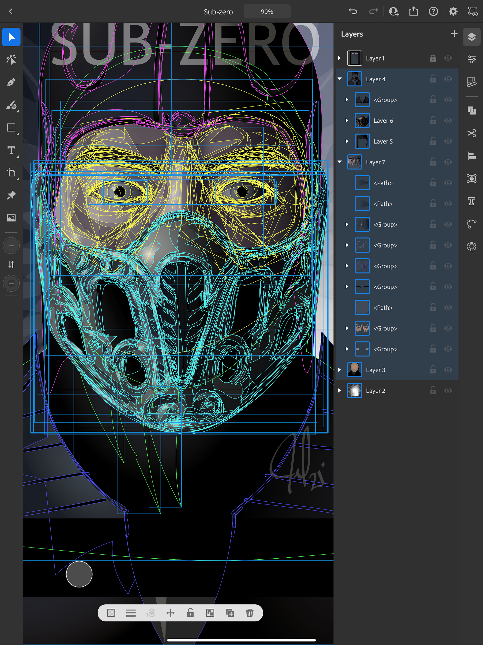Image resolution: width=483 pixels, height=645 pixels.
Task: Tap the circular fill color swatch
Action: click(79, 574)
